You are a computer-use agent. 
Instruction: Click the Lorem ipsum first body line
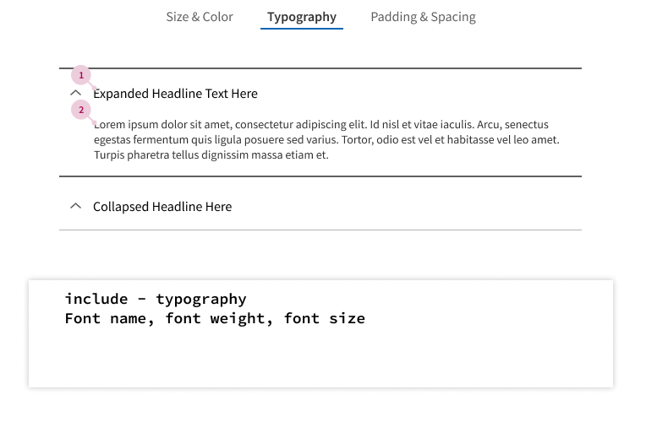tap(321, 124)
